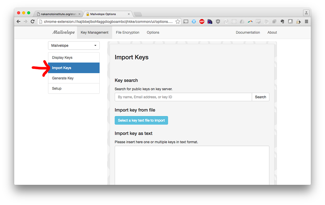This screenshot has width=325, height=205.
Task: Click the grey spiral extension icon after CSS
Action: (266, 21)
